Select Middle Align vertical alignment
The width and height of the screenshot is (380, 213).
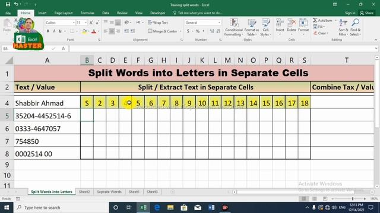tap(112, 22)
